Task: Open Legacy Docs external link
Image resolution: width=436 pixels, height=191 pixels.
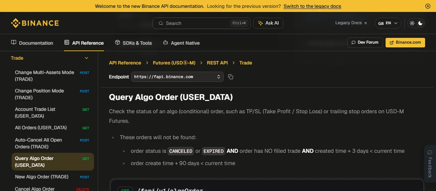Action: click(x=351, y=23)
